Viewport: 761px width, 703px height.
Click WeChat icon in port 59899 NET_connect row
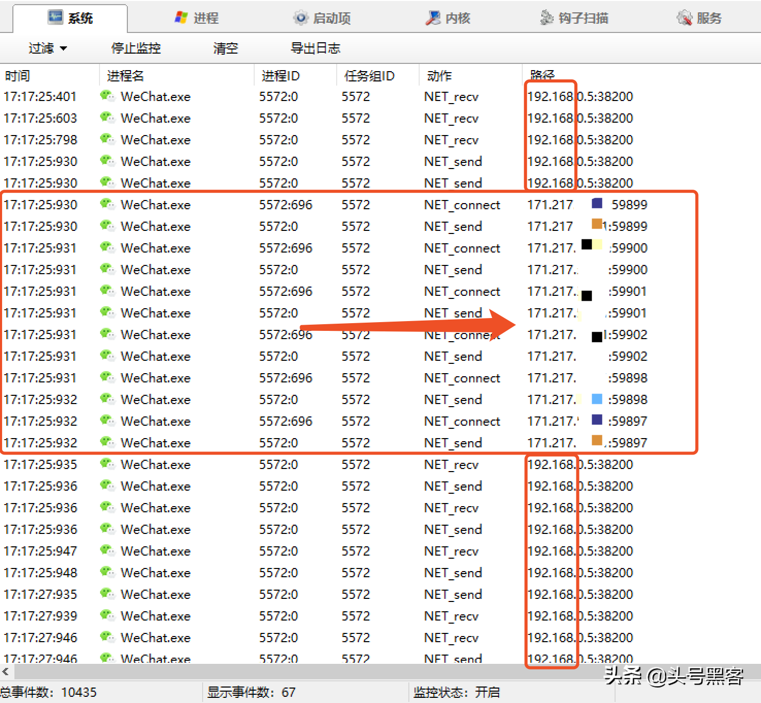pos(107,204)
